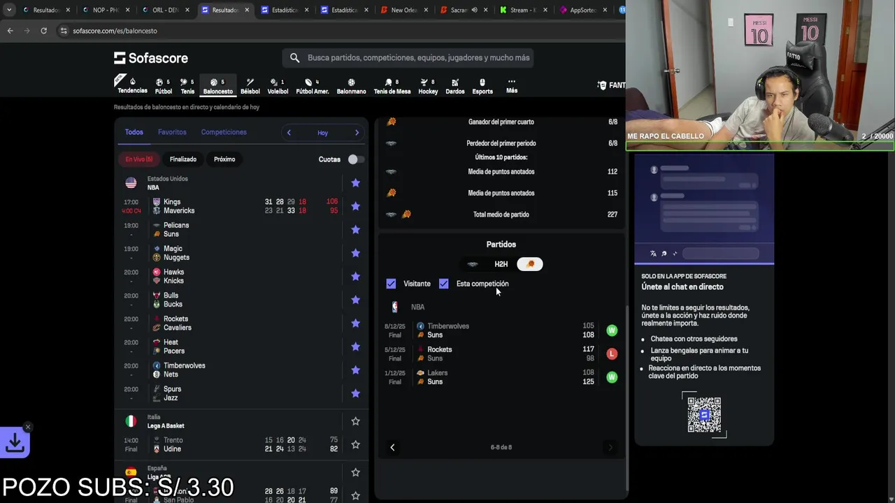The width and height of the screenshot is (895, 503).
Task: Open the Más sports menu
Action: 512,86
